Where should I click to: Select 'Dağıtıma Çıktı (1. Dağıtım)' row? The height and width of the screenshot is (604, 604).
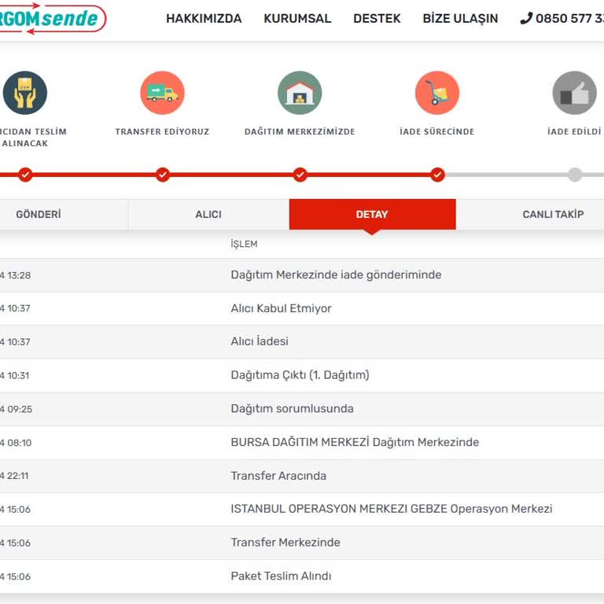[x=302, y=375]
